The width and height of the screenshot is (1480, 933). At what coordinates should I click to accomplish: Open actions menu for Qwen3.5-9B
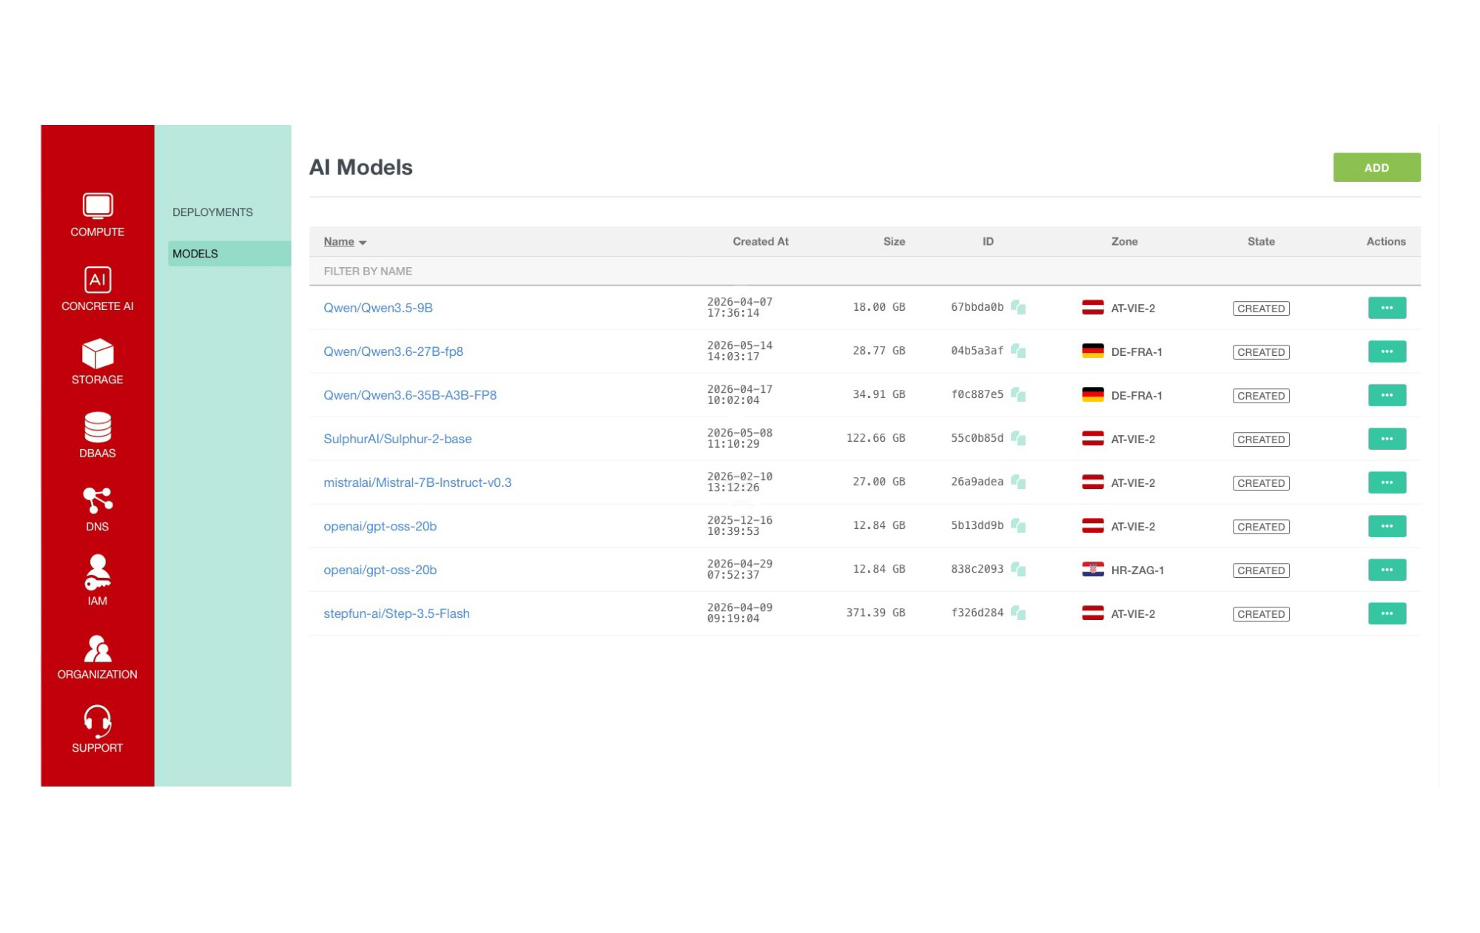[x=1387, y=308]
